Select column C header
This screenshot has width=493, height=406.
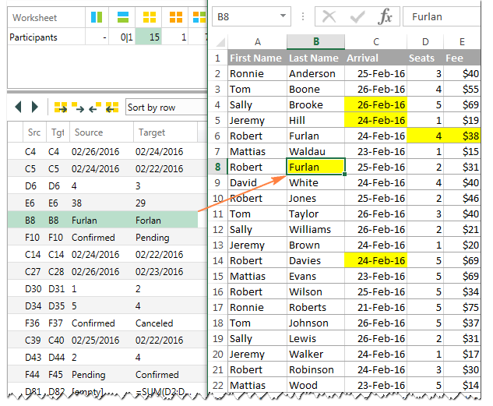[376, 42]
